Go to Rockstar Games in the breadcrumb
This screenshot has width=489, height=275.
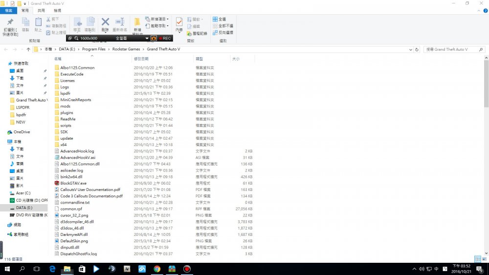(x=126, y=49)
